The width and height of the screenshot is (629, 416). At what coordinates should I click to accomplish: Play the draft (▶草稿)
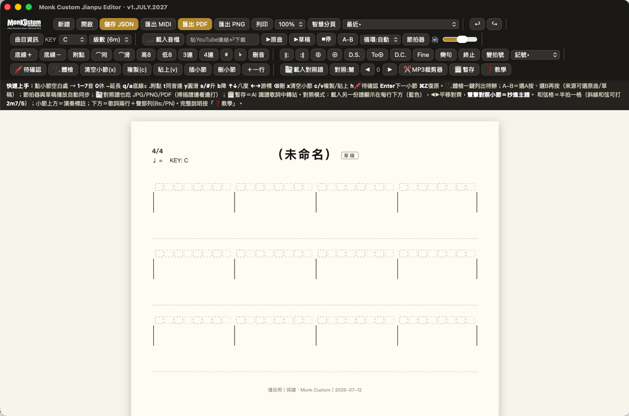302,39
